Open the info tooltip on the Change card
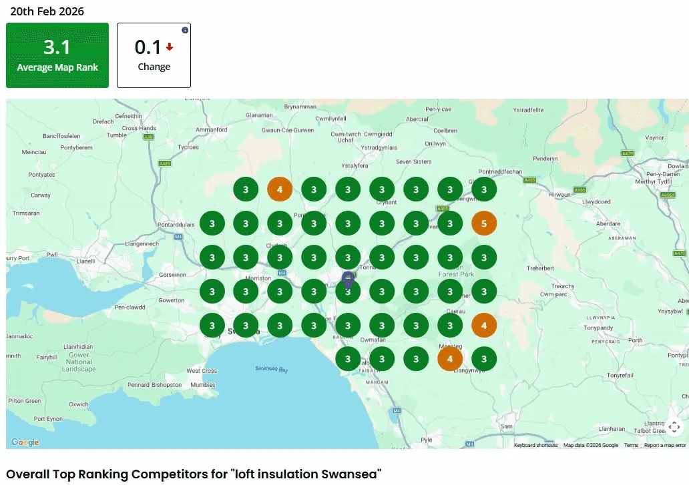689x485 pixels. coord(184,30)
